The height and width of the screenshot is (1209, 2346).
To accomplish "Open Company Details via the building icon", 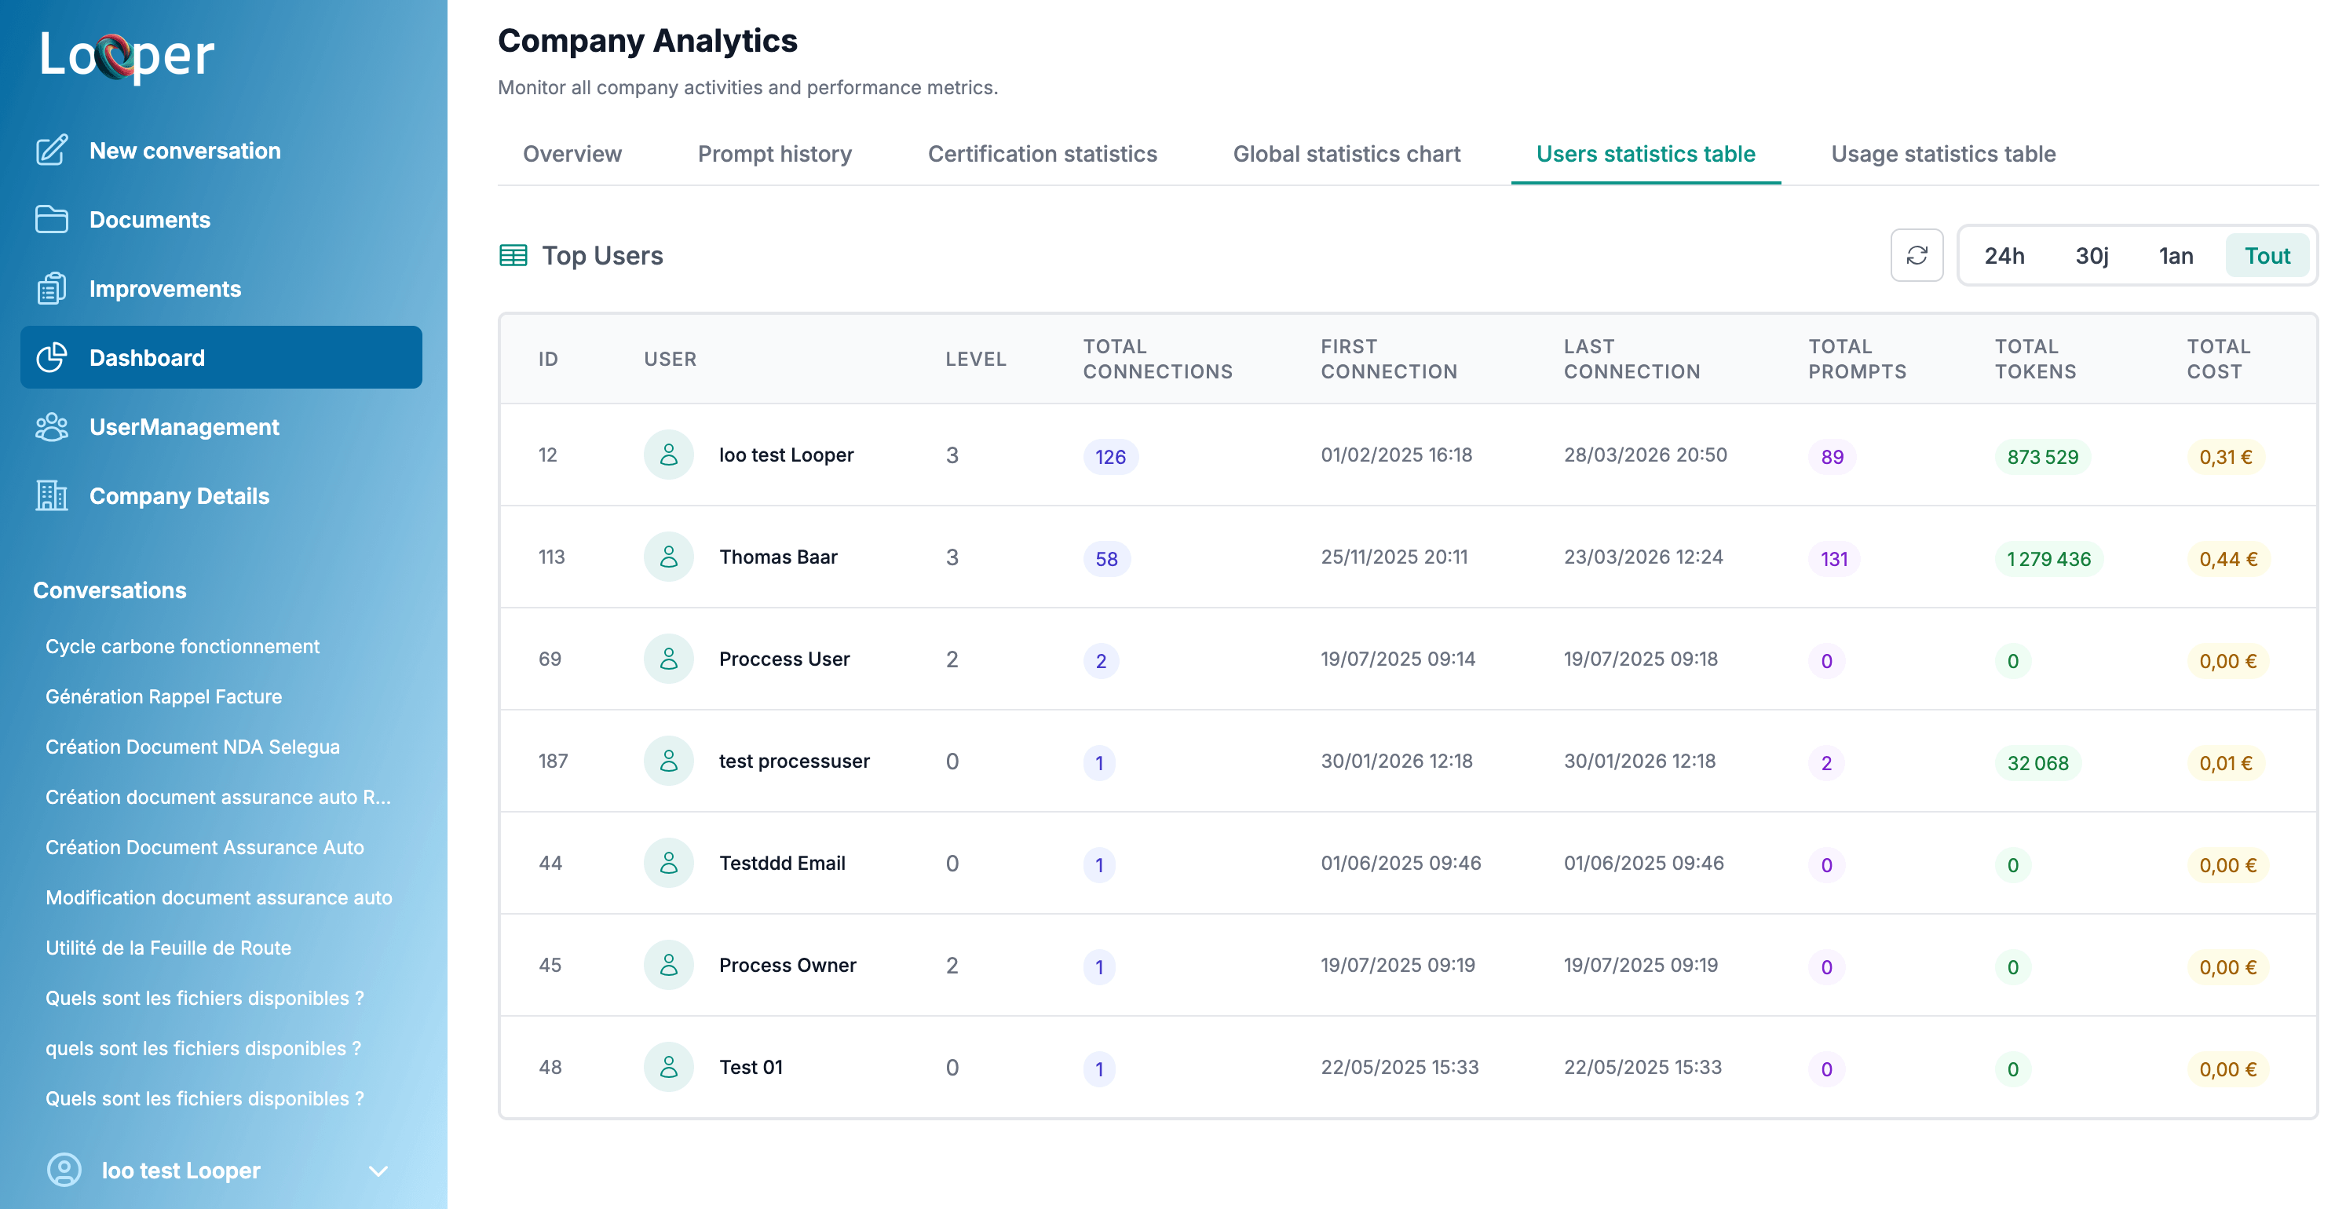I will point(52,496).
